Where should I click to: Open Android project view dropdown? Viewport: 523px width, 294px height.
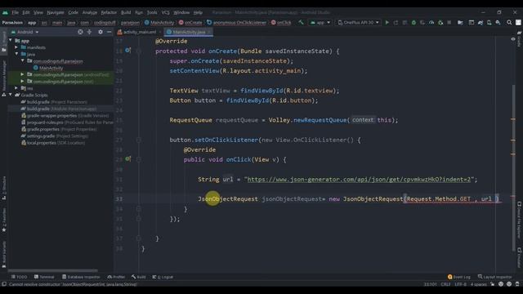coord(25,32)
